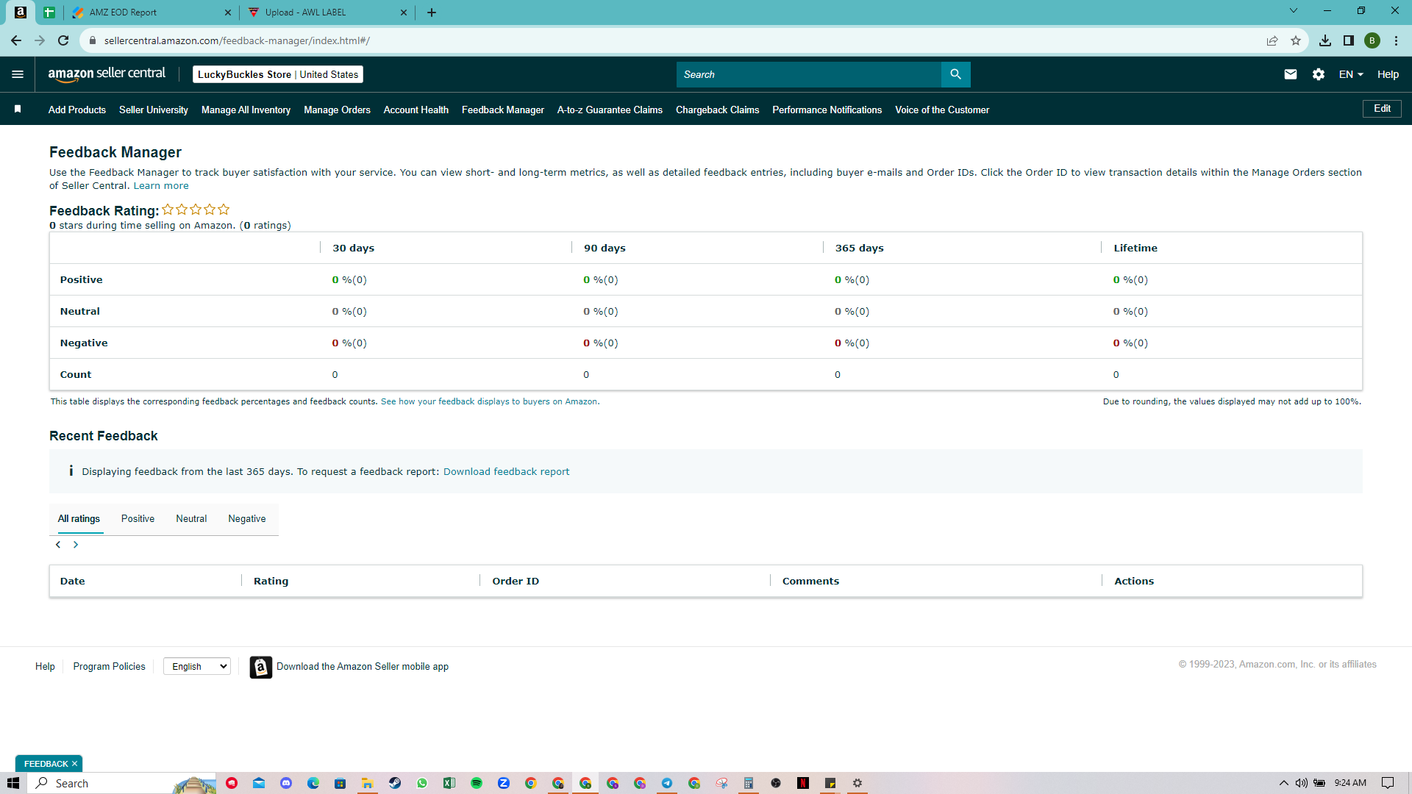Click the search magnifier button
This screenshot has width=1412, height=794.
(955, 74)
